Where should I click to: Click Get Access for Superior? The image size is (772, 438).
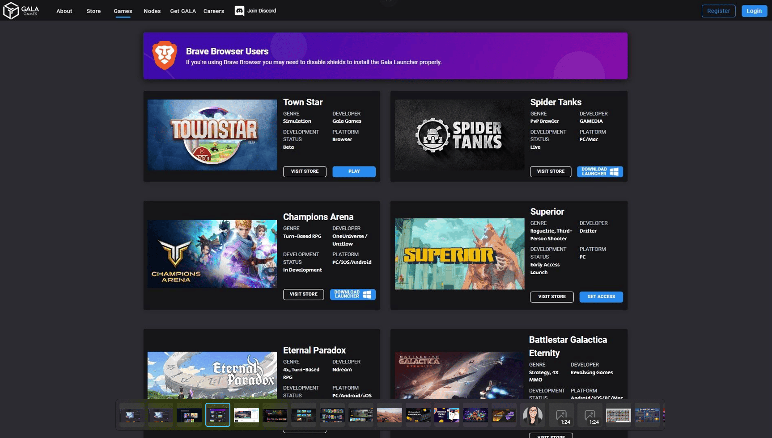(601, 296)
